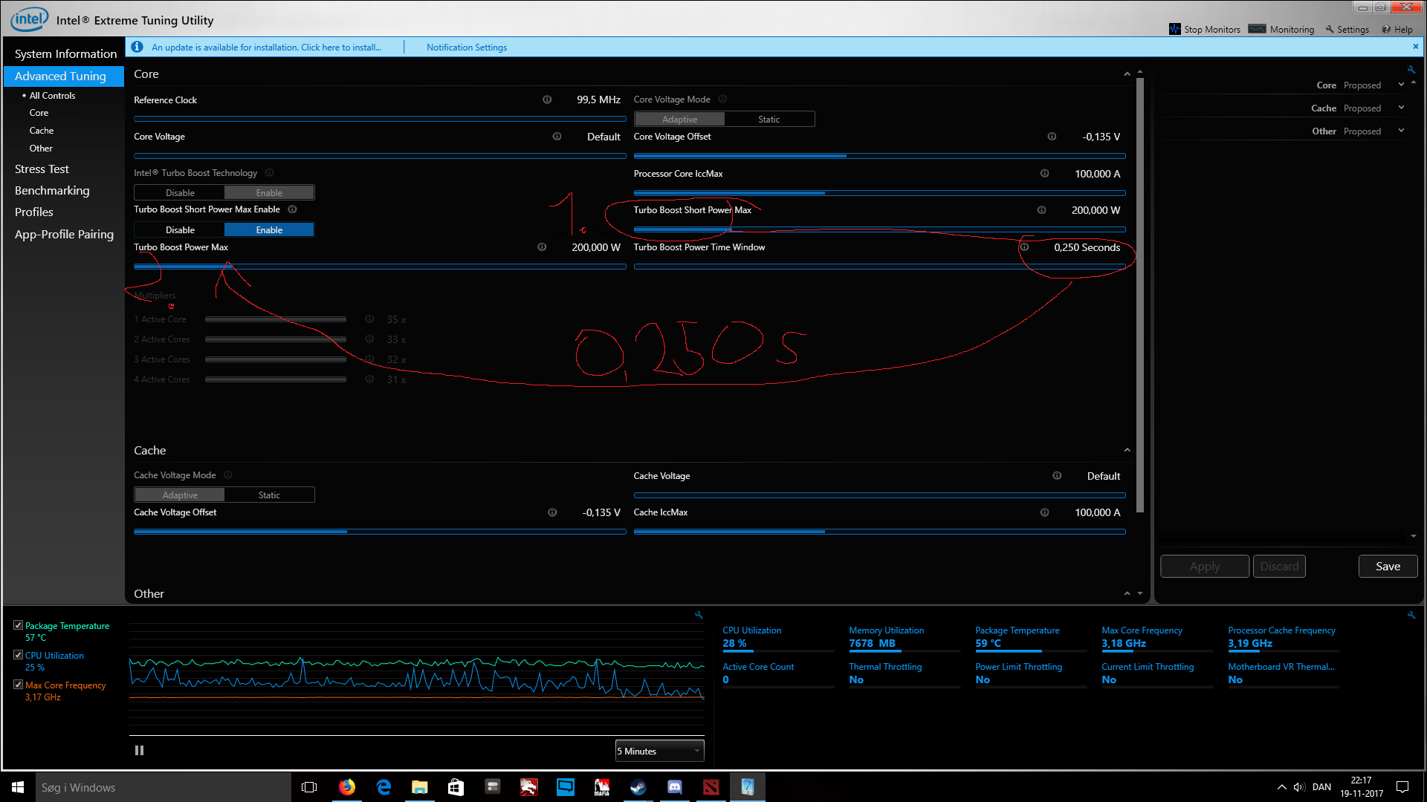Viewport: 1427px width, 802px height.
Task: Click Reference Clock info icon
Action: [x=547, y=100]
